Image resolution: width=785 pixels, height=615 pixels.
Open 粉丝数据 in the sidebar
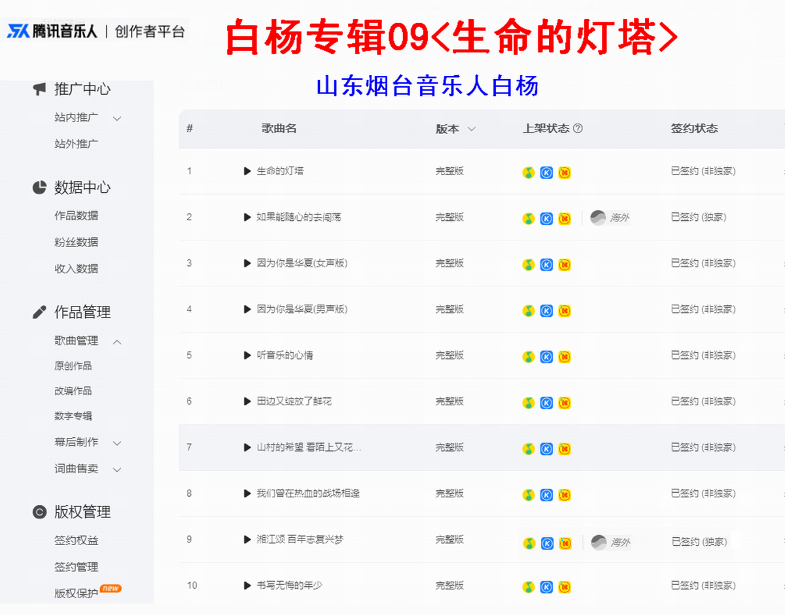click(x=76, y=242)
